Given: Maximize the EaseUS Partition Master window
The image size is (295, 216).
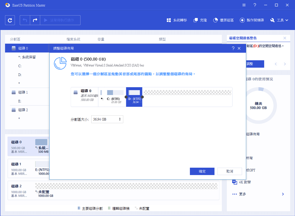Looking at the screenshot, I should 276,5.
